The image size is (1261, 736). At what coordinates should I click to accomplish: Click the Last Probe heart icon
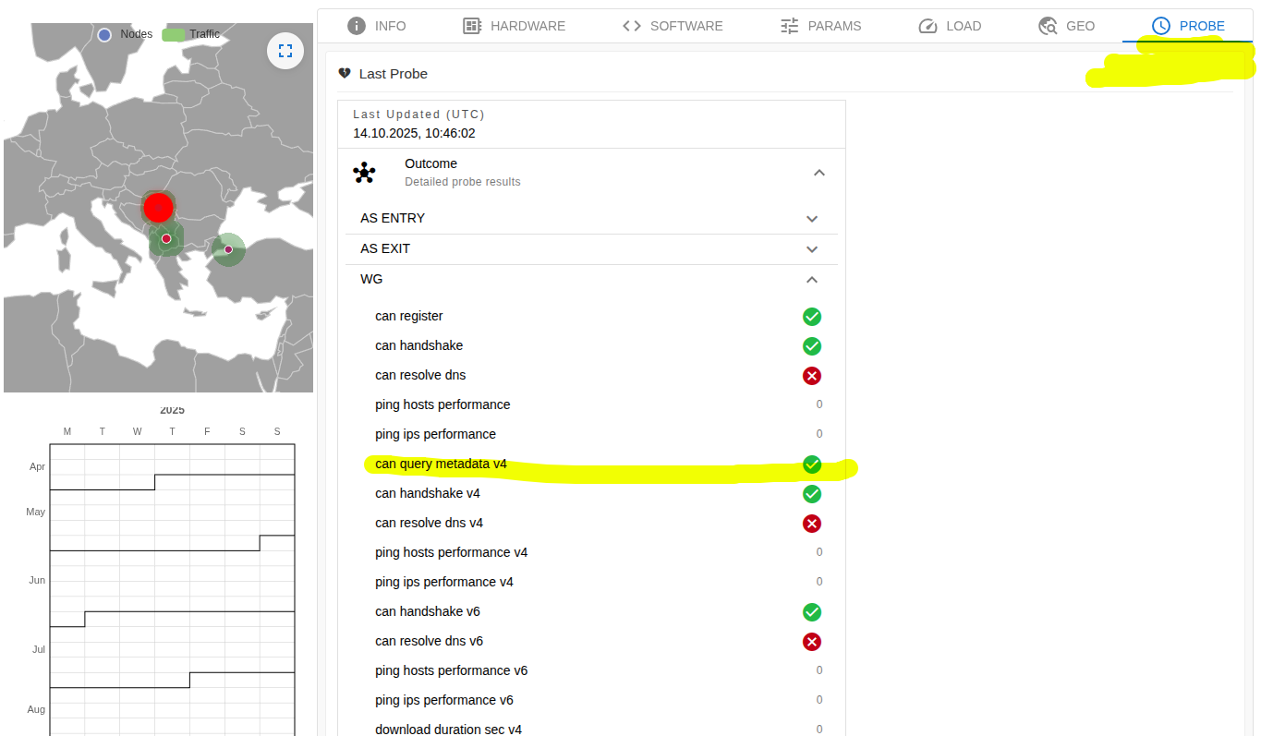345,74
